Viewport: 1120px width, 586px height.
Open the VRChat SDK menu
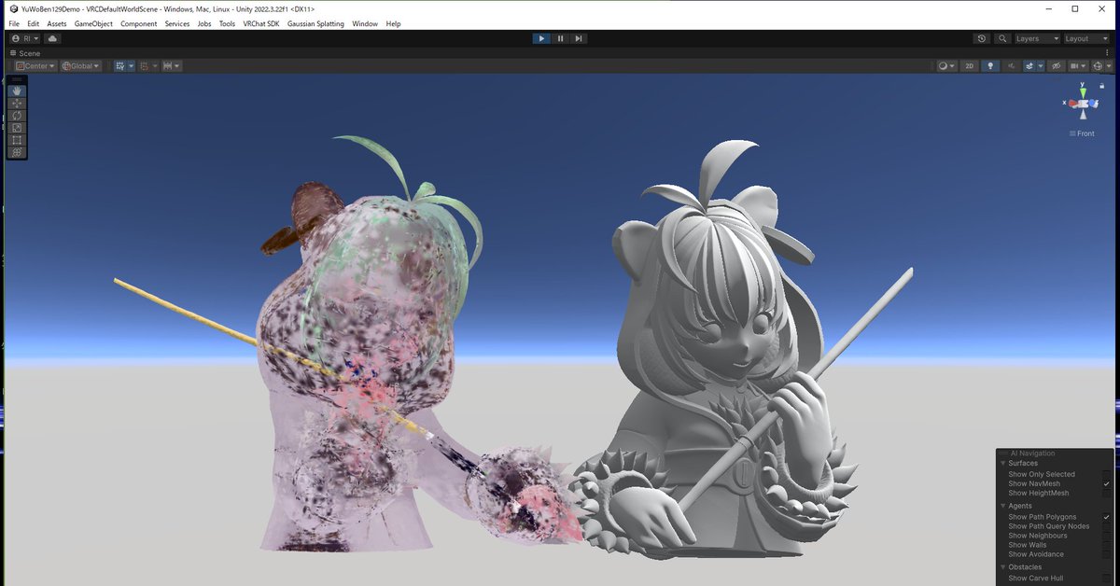click(x=261, y=23)
